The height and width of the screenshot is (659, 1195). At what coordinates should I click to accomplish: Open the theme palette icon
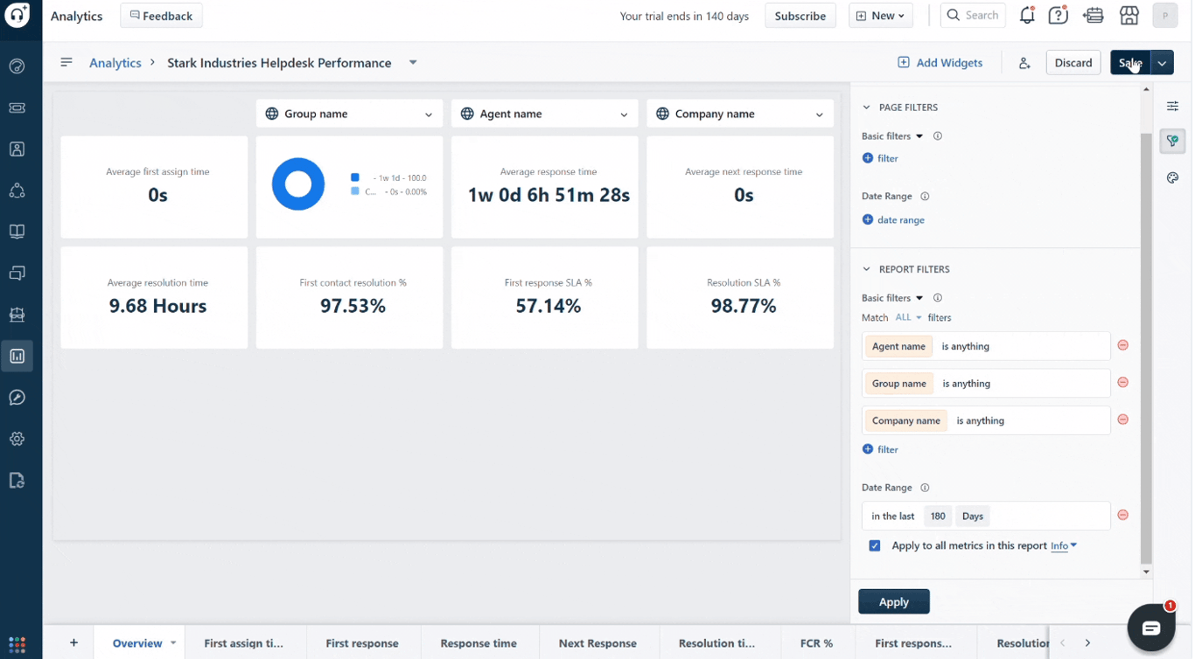pos(1173,177)
